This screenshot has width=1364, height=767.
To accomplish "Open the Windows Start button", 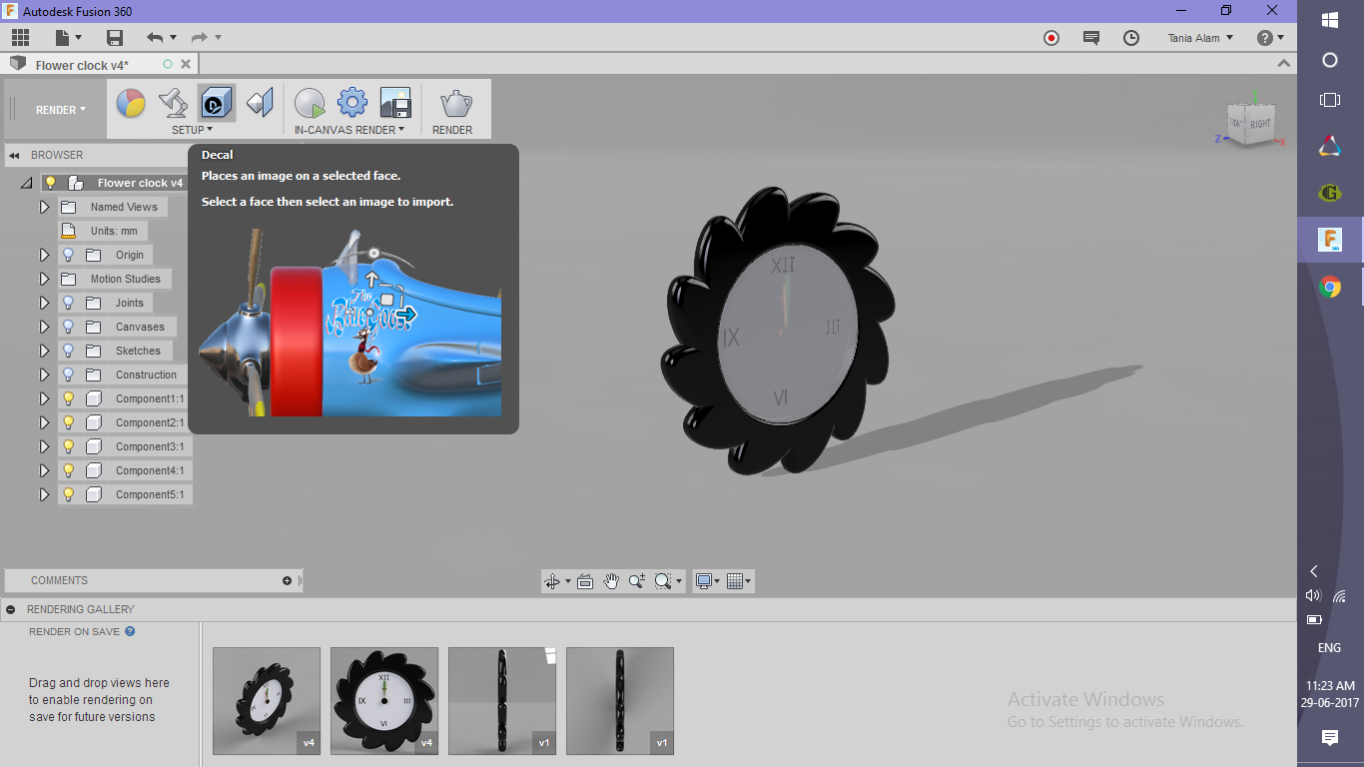I will (1330, 20).
